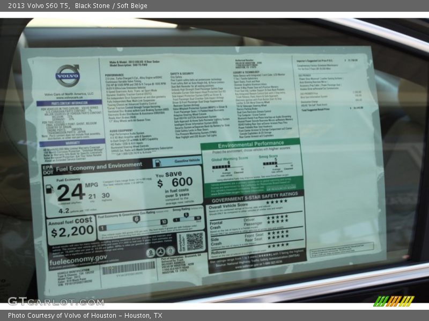Click the Frontal Crash label
This screenshot has width=429, height=321.
pos(216,225)
